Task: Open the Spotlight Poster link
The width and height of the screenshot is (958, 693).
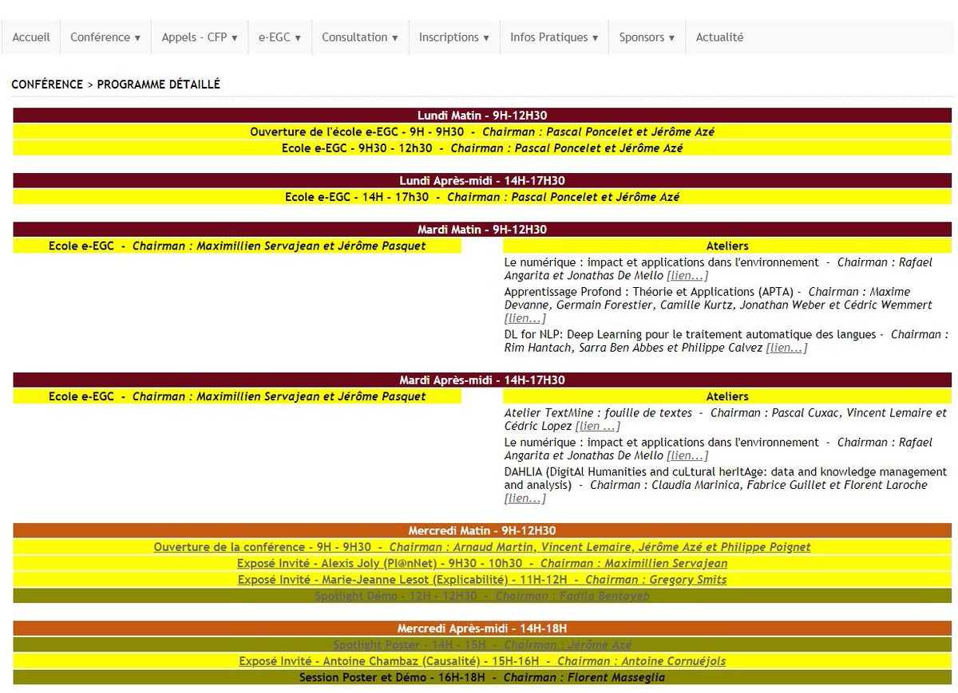Action: click(x=481, y=644)
